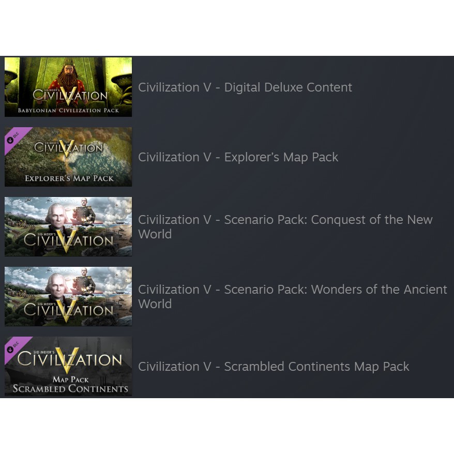The height and width of the screenshot is (454, 454).
Task: Click the Civilization V logo on Scrambled Continents image
Action: click(x=69, y=360)
